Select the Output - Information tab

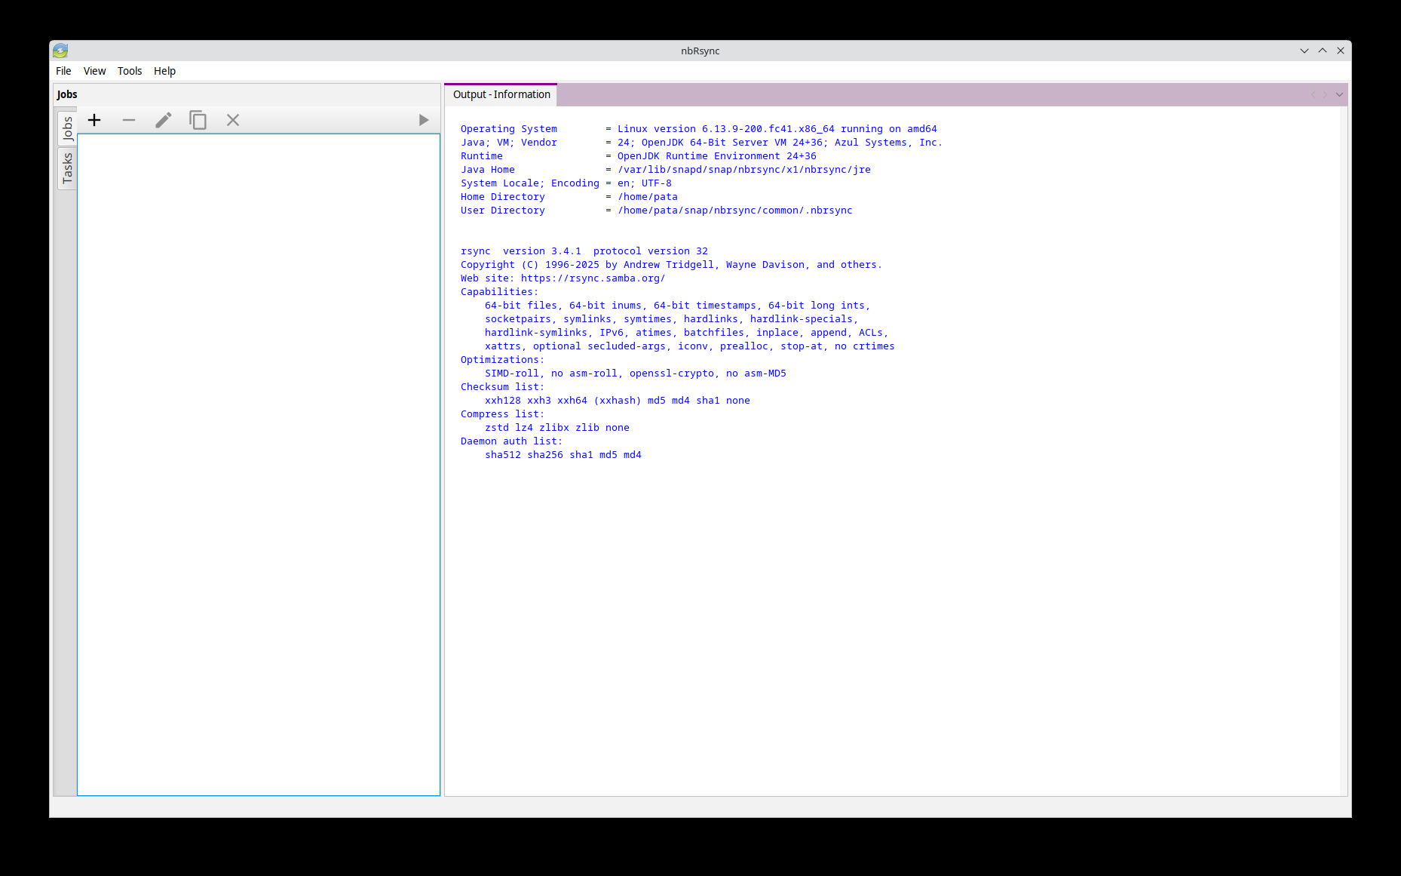[501, 94]
